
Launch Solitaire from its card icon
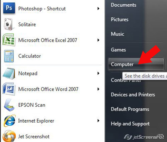coord(9,24)
